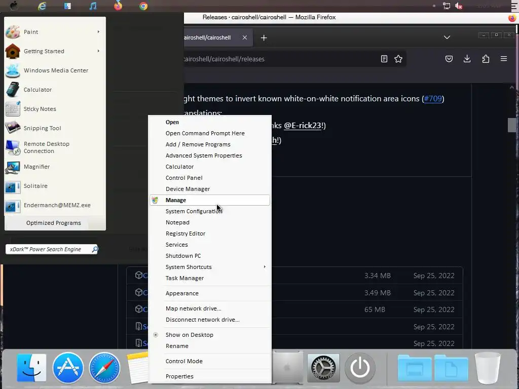
Task: Click the page vertical scrollbar thumb
Action: click(512, 125)
